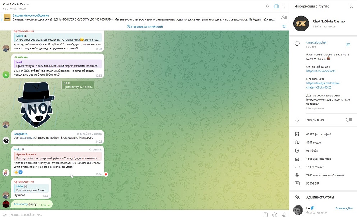Screen dimensions: 357x217
Task: Click the pinned message thumbnail image
Action: pos(7,17)
